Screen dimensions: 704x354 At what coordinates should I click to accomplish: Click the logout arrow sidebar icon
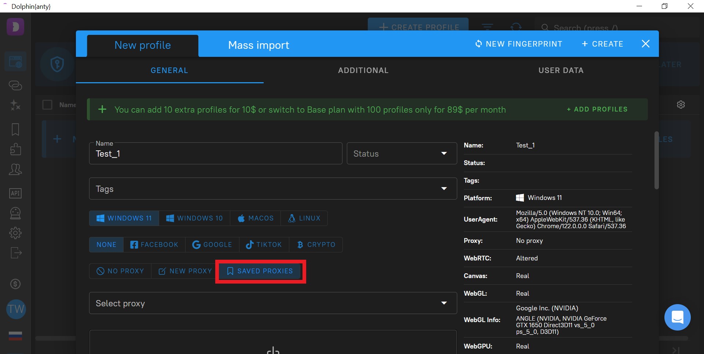15,253
